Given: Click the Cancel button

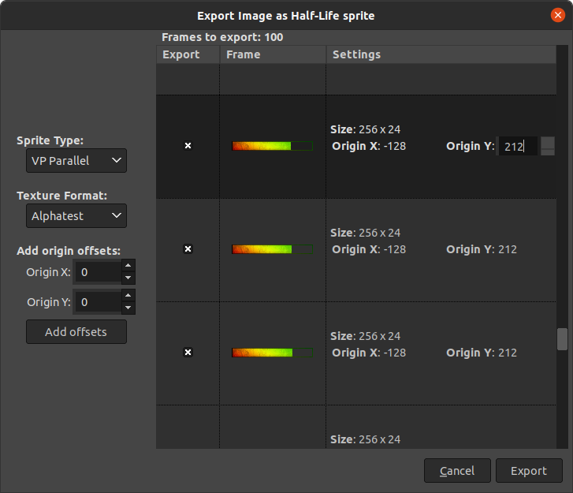Looking at the screenshot, I should [x=457, y=471].
